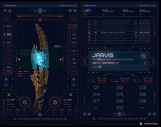Image resolution: width=161 pixels, height=127 pixels.
Task: Click the target icon at left end of left scale
Action: [15, 119]
